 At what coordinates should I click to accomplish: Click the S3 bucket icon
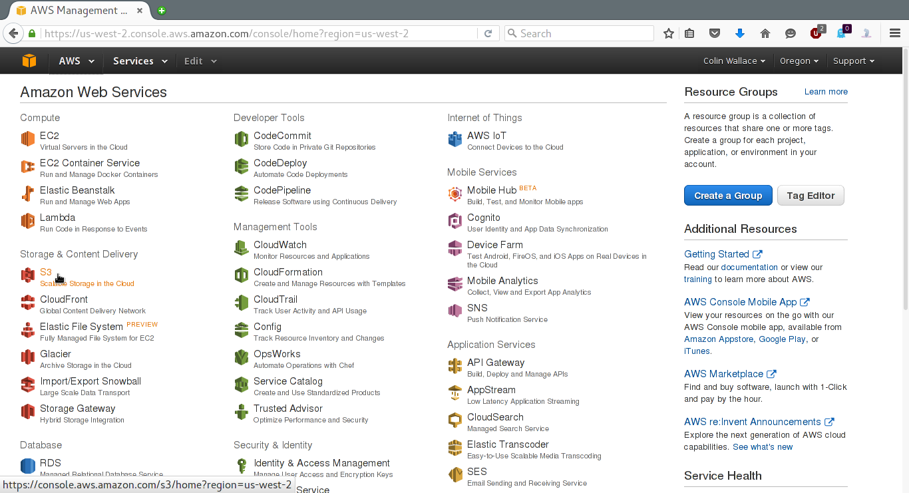click(x=27, y=275)
